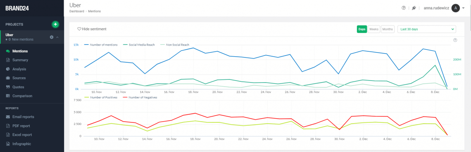Click the Quotes quotation mark icon

pos(8,87)
